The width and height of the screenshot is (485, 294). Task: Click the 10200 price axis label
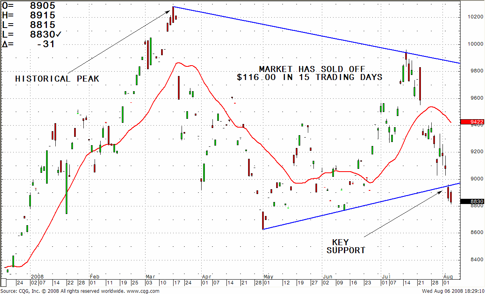(x=472, y=17)
